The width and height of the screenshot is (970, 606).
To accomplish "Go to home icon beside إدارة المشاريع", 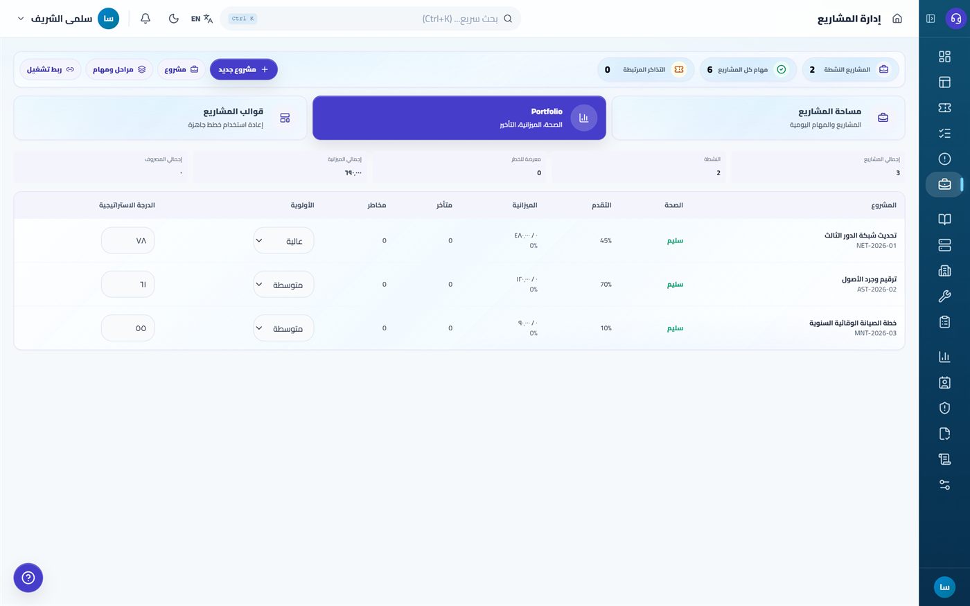I will coord(897,19).
